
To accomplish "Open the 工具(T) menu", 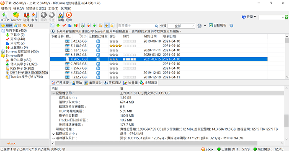I will coord(53,8).
